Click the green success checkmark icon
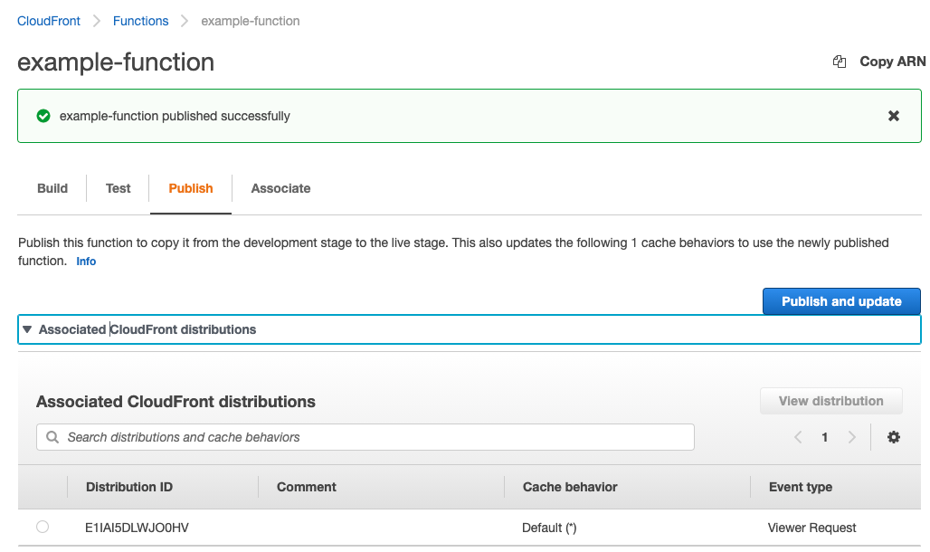 click(x=43, y=116)
